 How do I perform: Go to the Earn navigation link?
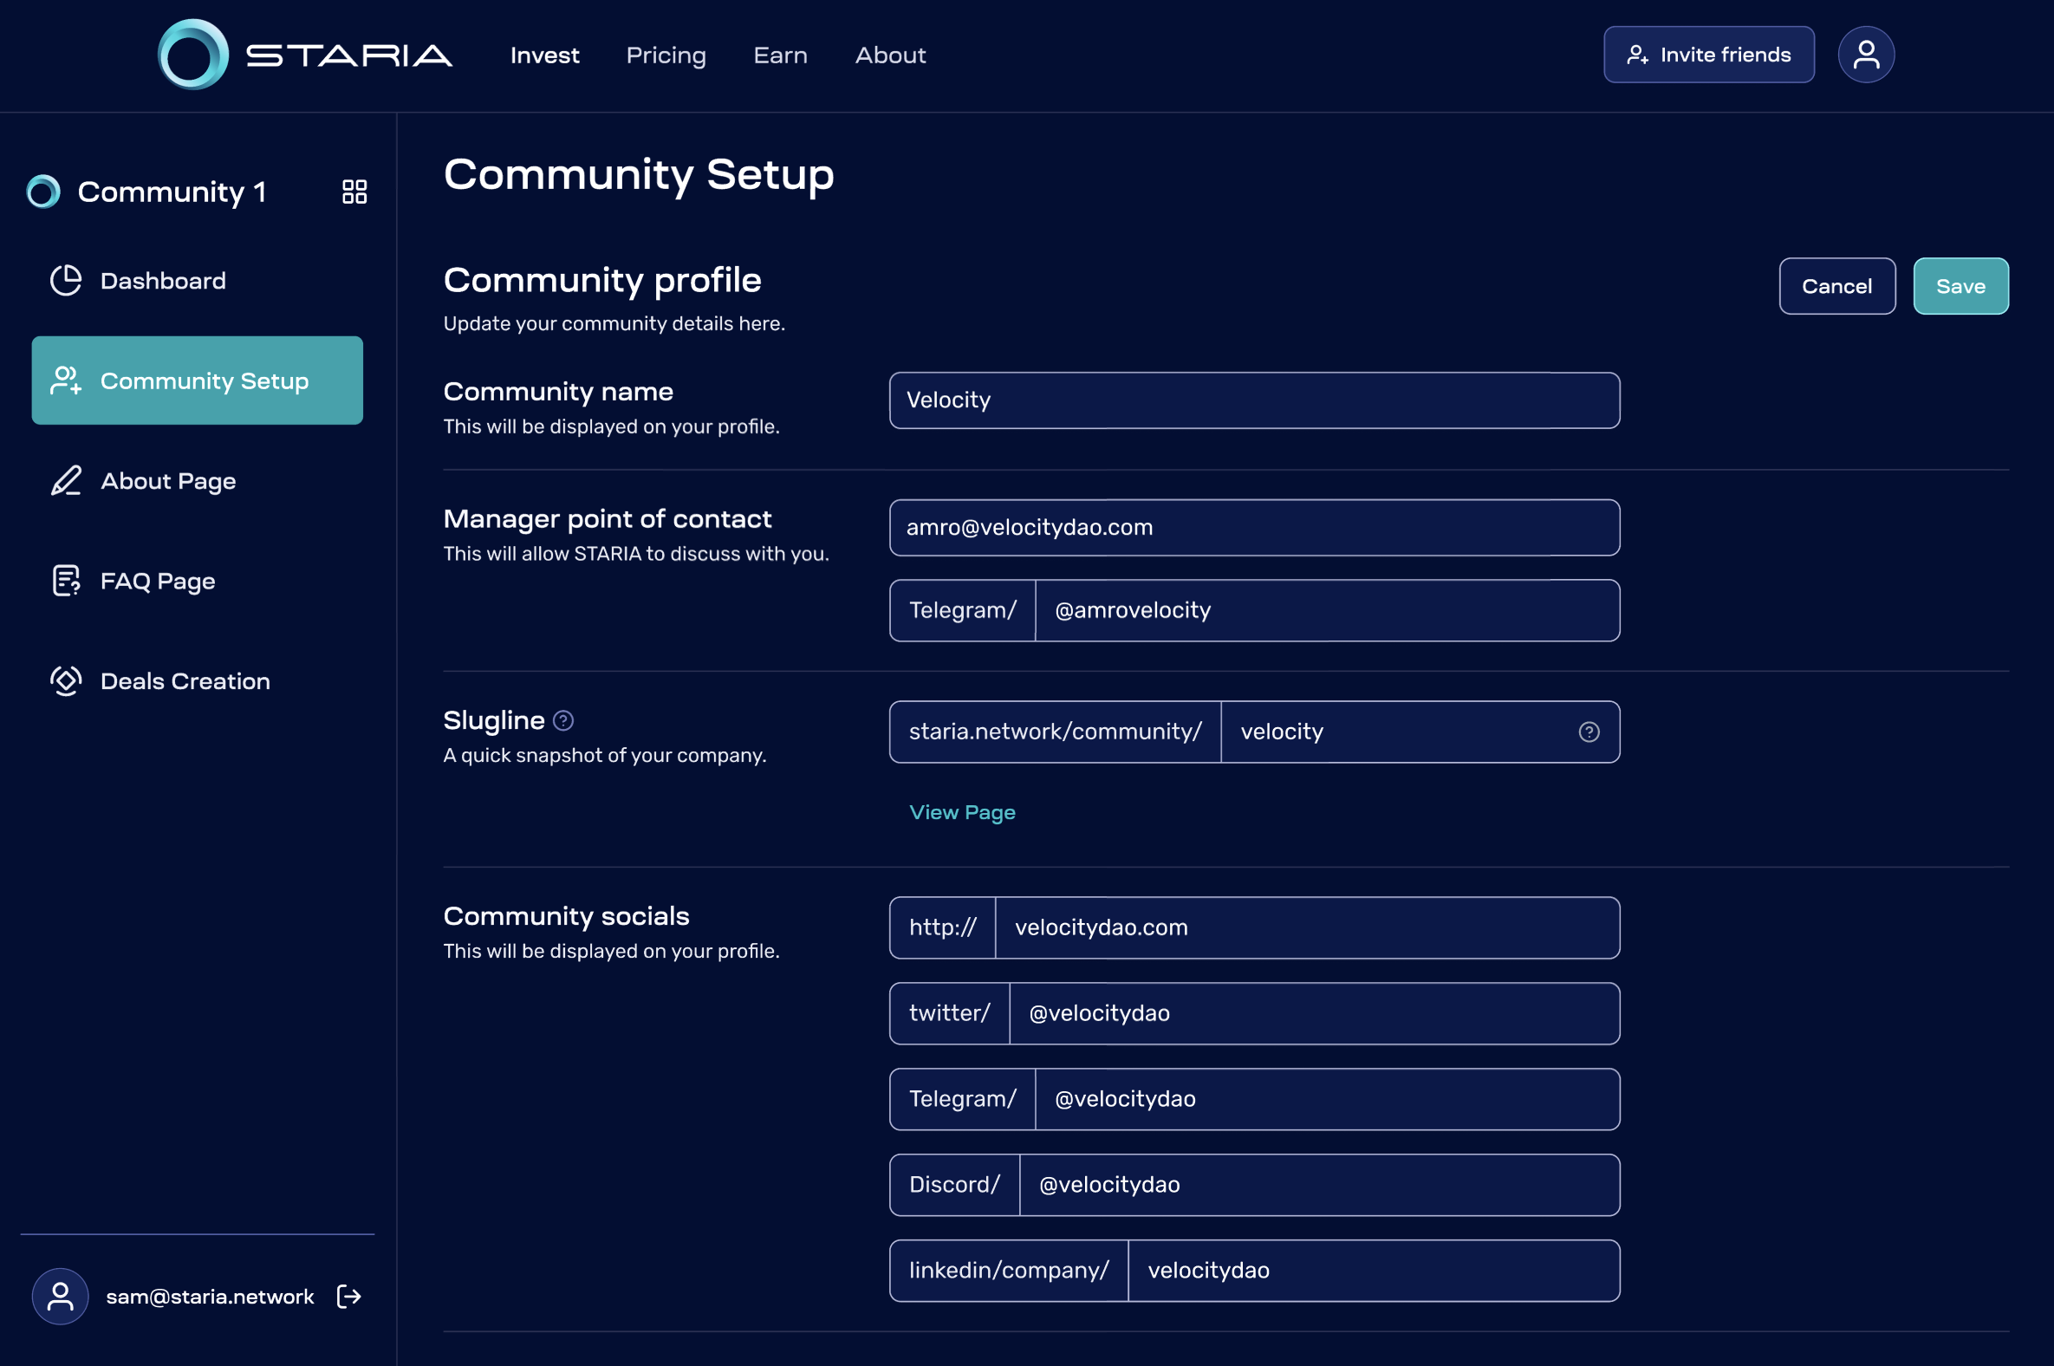pos(780,55)
